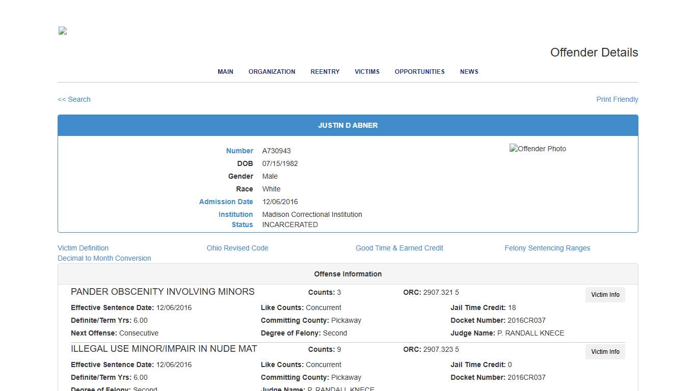Open the Admission Date link

click(x=226, y=202)
